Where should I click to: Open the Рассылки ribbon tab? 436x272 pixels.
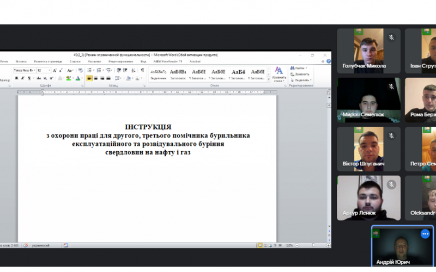pyautogui.click(x=94, y=61)
